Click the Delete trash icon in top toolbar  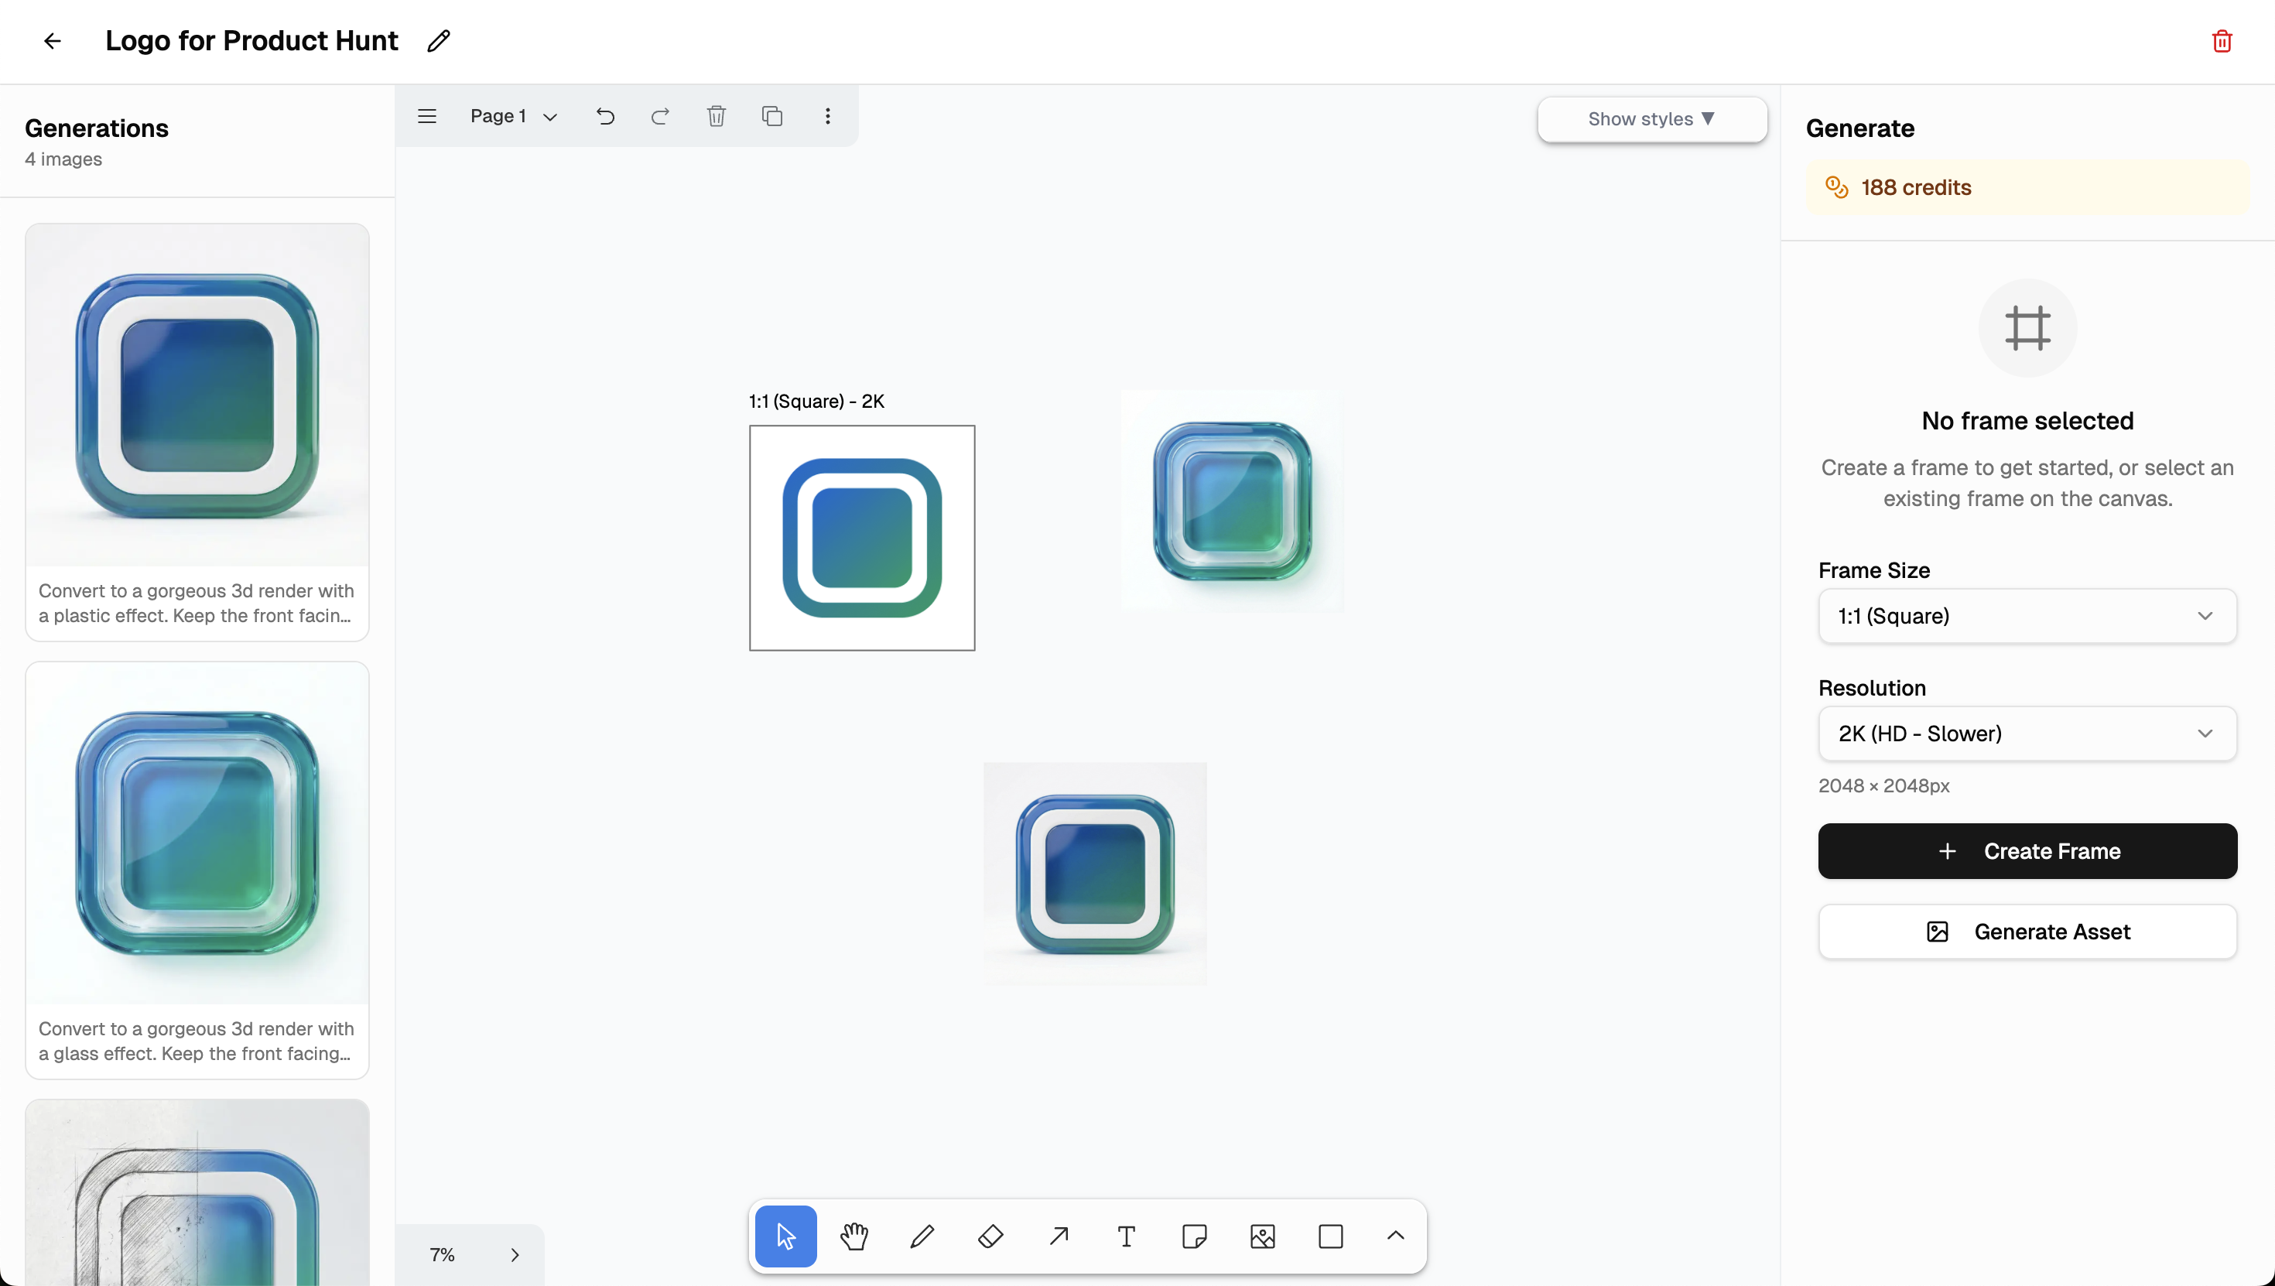pyautogui.click(x=717, y=116)
